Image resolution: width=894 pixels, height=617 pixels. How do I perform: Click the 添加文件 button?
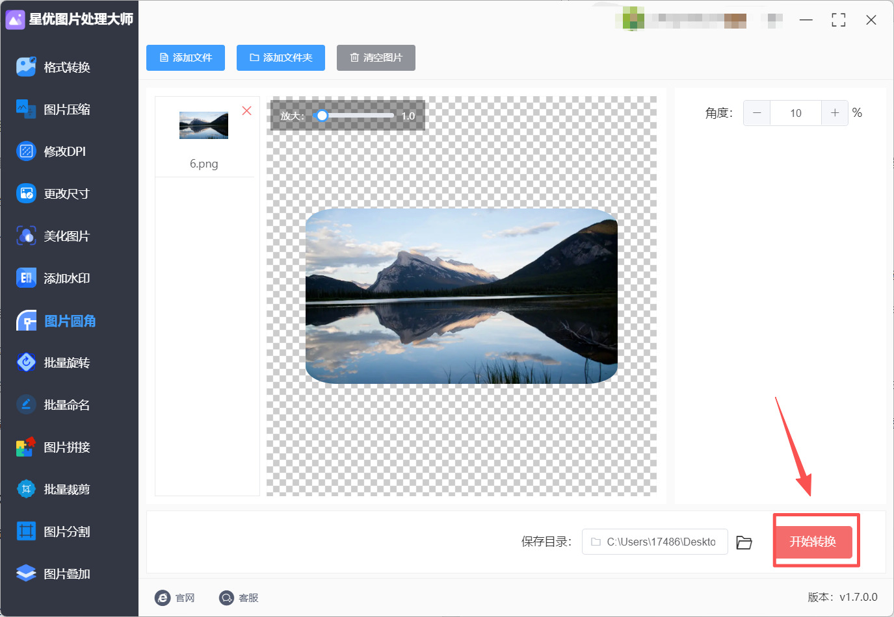185,58
